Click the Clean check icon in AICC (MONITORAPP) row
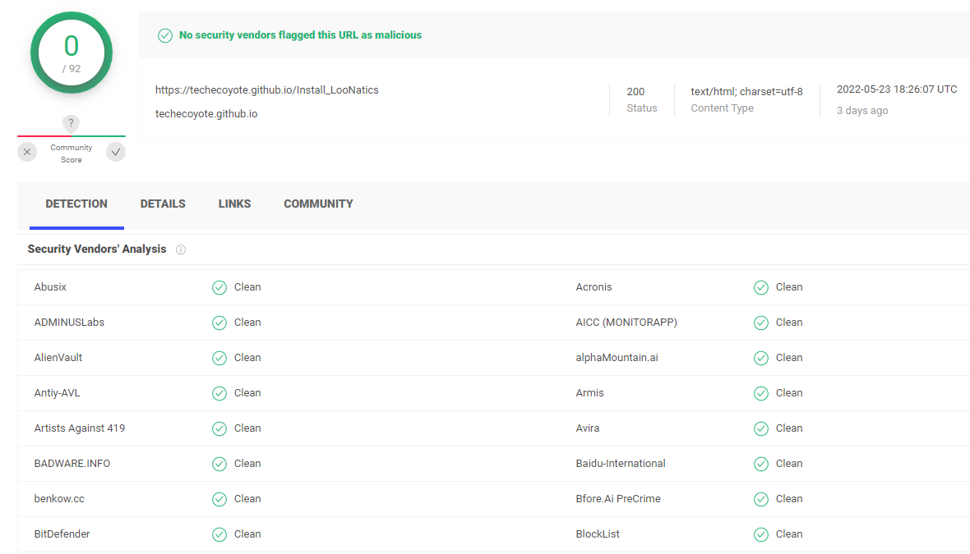This screenshot has height=554, width=970. (x=761, y=323)
